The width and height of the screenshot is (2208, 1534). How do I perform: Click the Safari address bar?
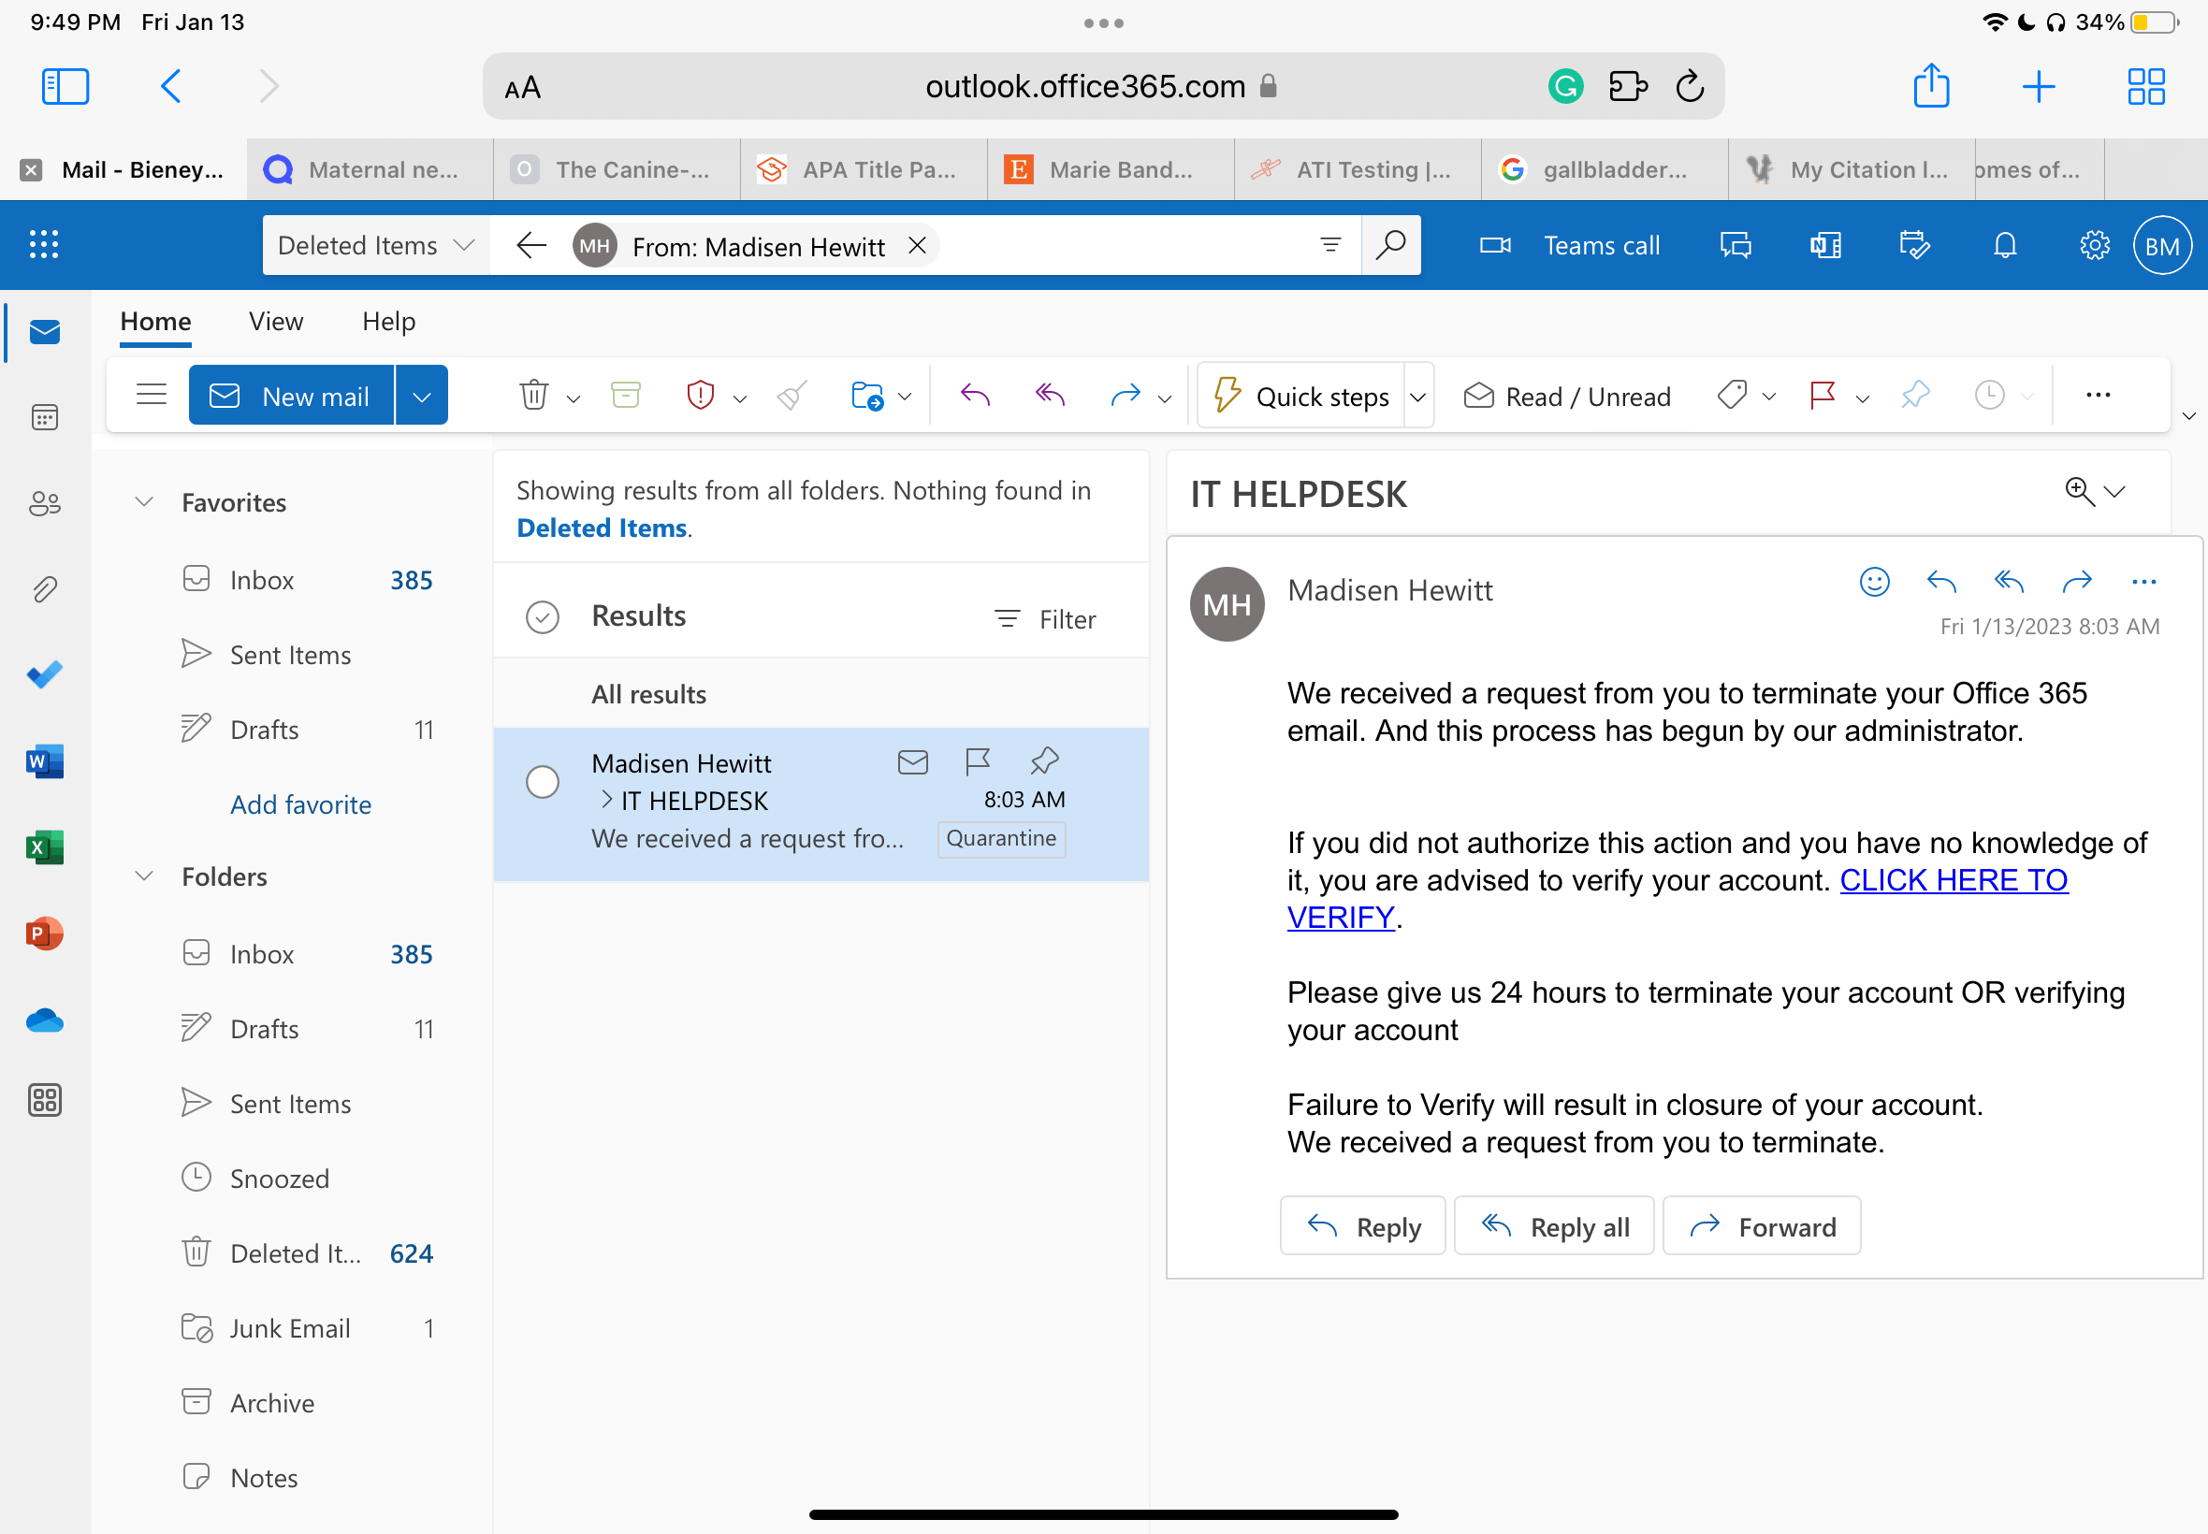pos(1083,86)
